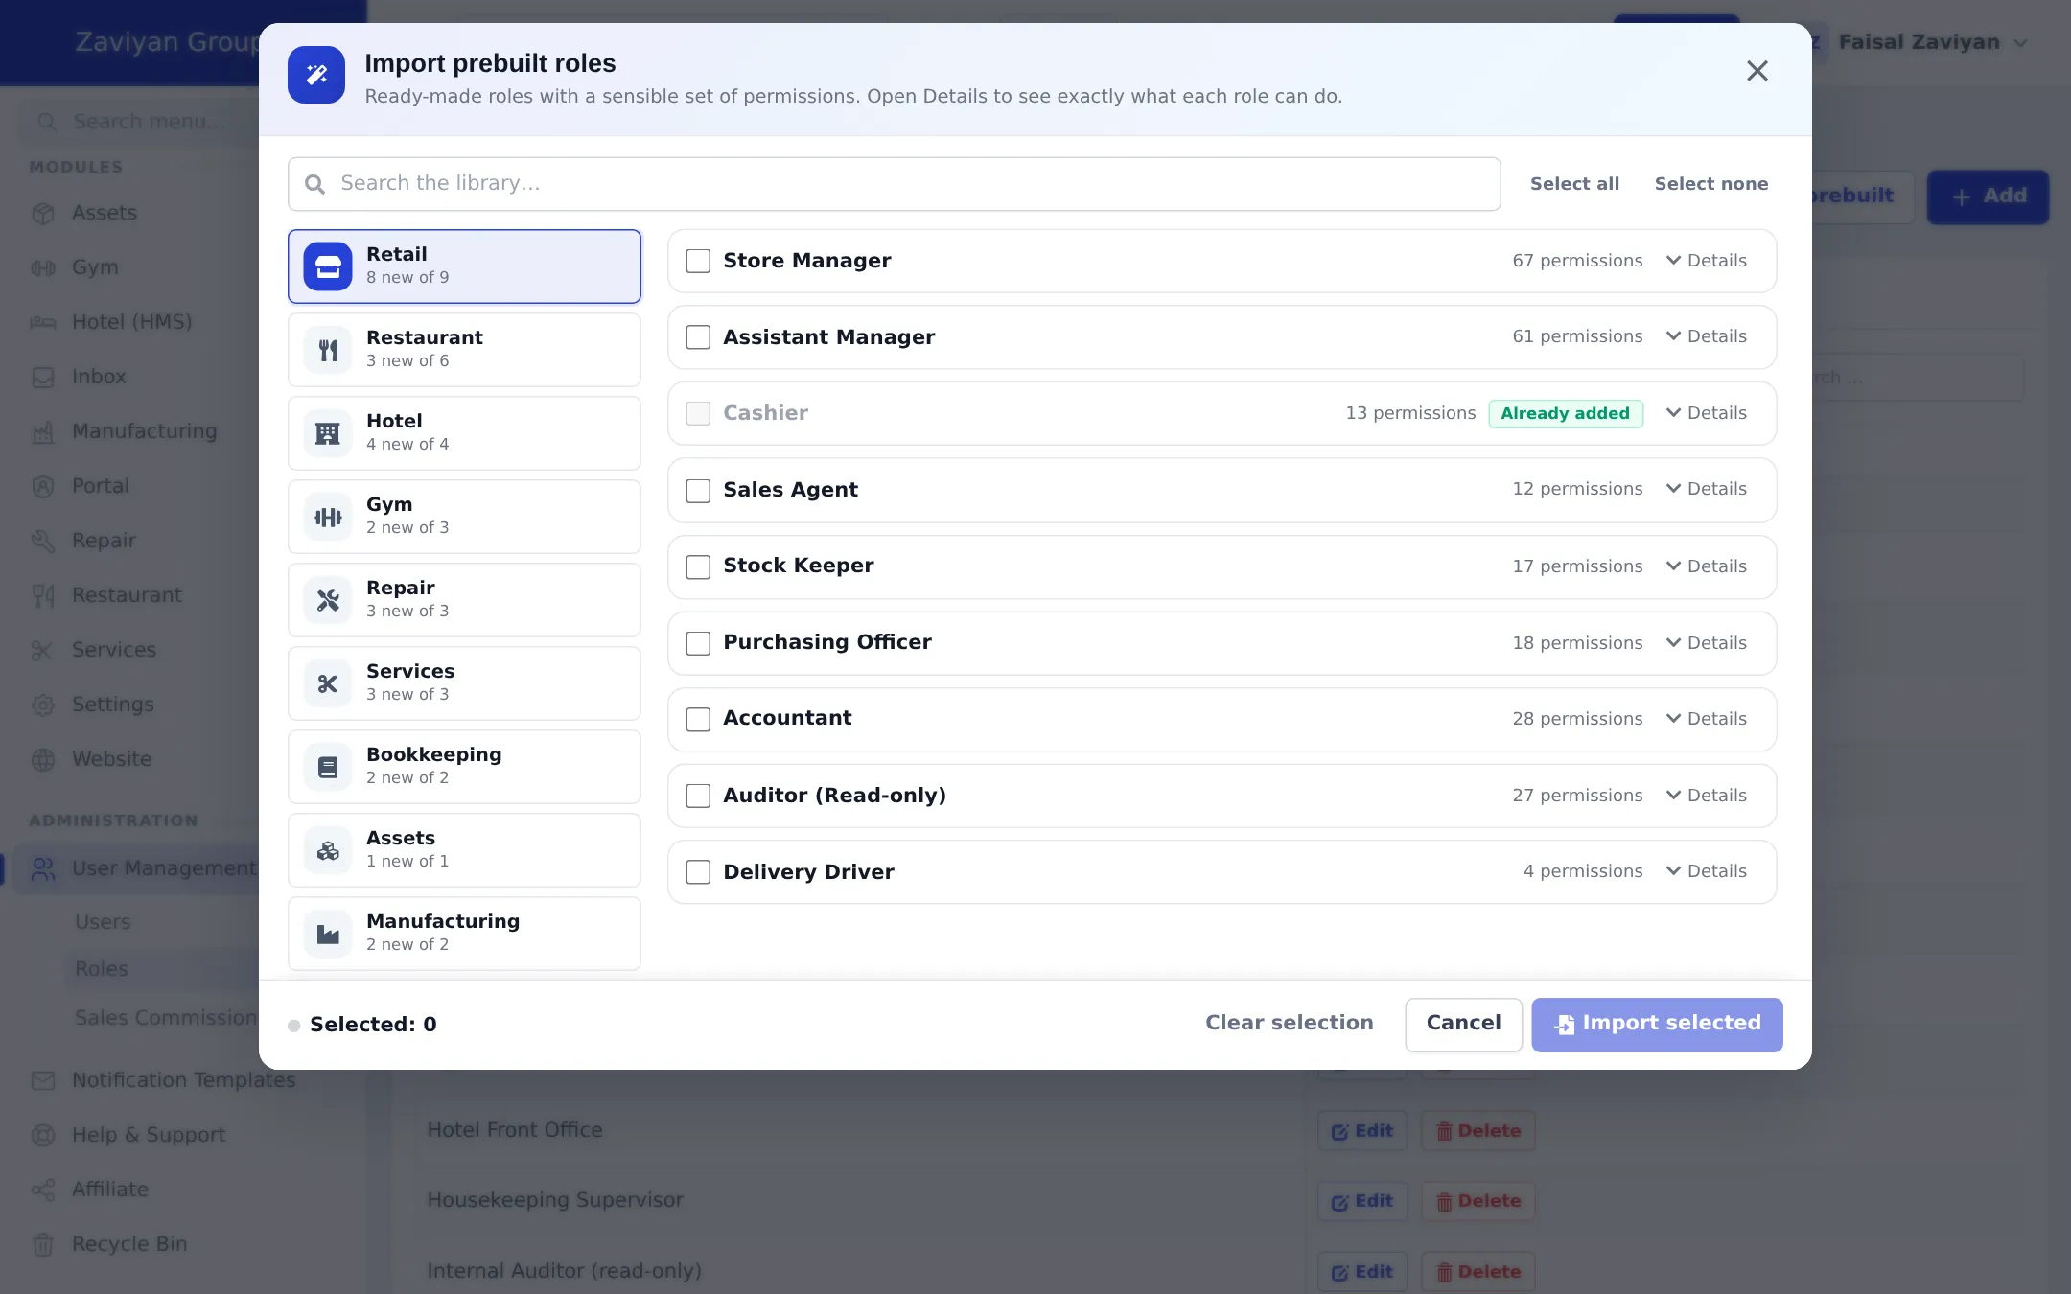Focus the Search the library field
This screenshot has height=1294, width=2071.
894,184
